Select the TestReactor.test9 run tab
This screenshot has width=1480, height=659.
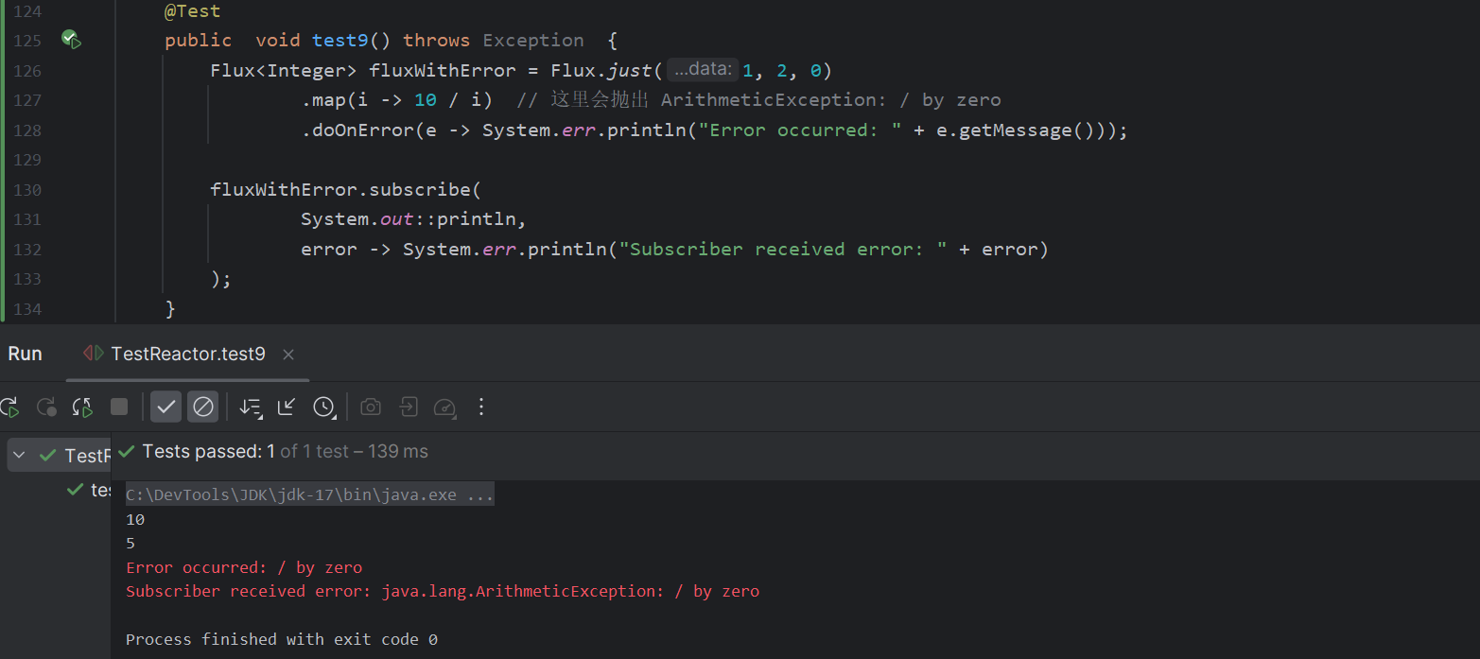(x=188, y=354)
